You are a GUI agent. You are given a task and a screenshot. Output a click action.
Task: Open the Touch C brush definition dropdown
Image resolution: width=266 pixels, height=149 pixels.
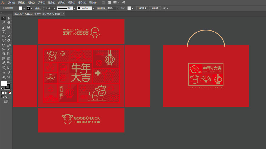94,8
